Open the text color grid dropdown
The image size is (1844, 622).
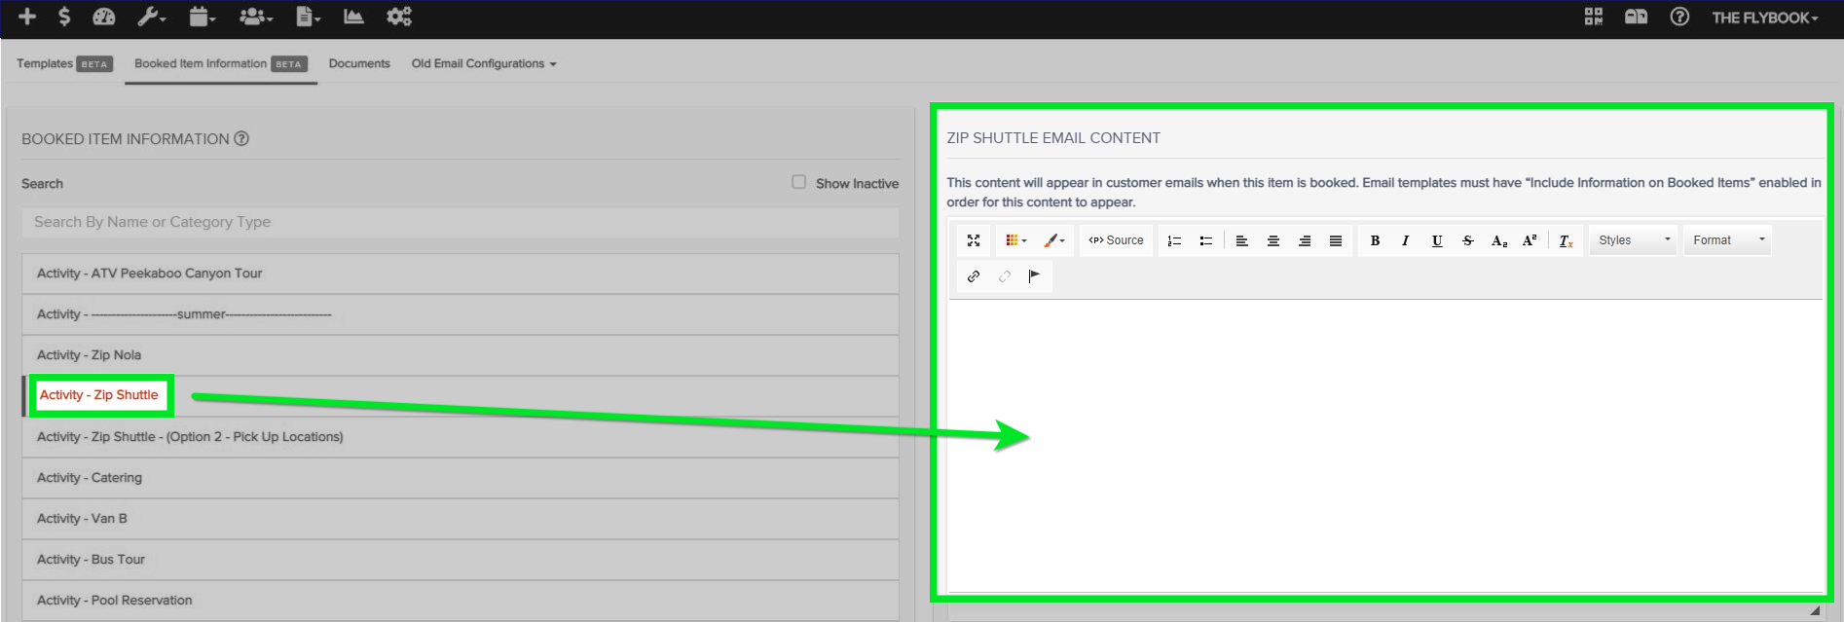pos(1015,240)
